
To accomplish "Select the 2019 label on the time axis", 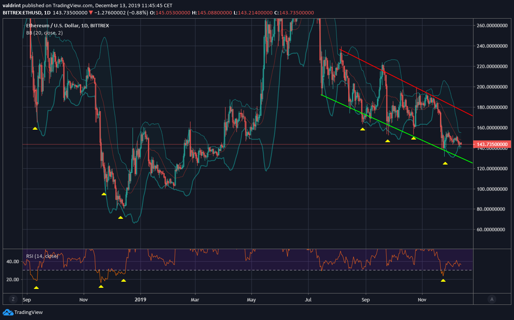I will click(x=141, y=299).
